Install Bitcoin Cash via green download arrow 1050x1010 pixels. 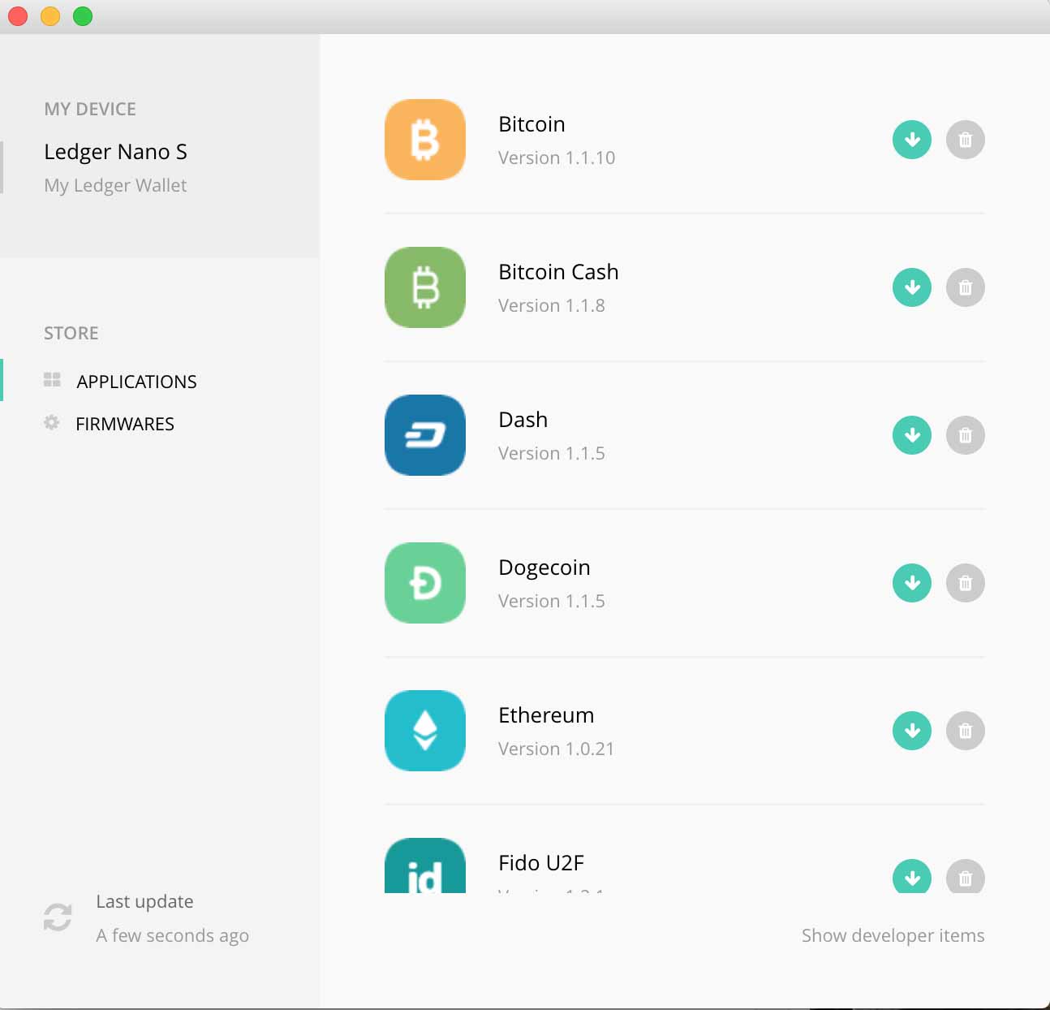(912, 287)
